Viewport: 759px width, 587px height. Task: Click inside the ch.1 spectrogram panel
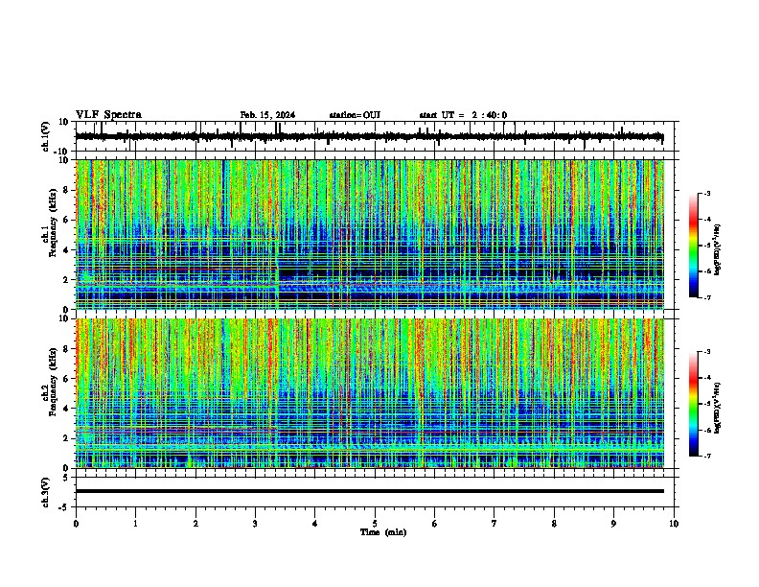pos(370,234)
